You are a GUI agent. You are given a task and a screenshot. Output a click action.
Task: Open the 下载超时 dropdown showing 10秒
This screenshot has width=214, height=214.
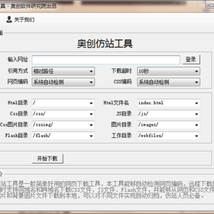[169, 71]
